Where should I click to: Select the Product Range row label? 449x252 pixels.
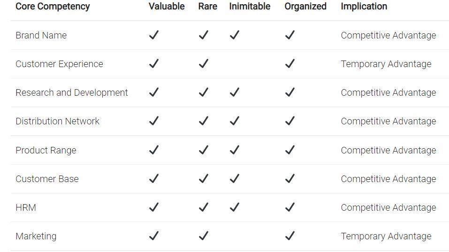click(x=46, y=150)
